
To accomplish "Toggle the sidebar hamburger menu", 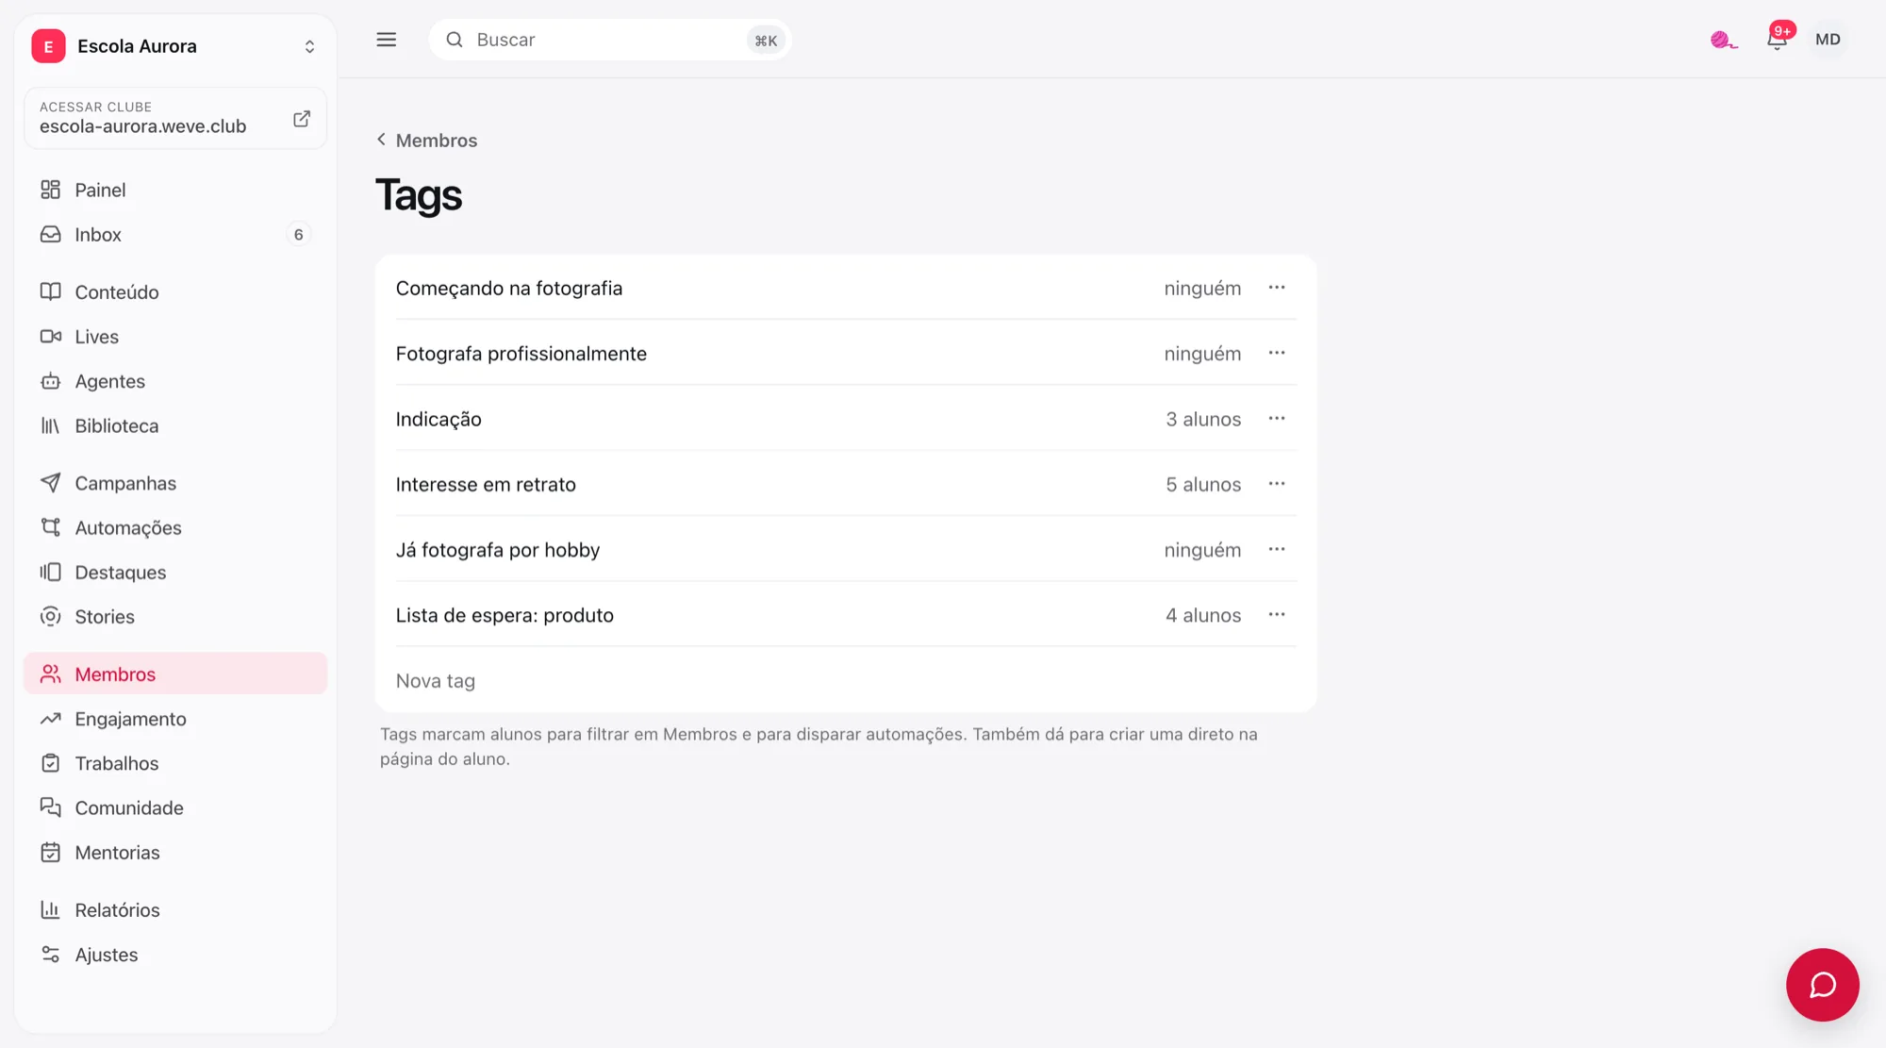I will pos(387,40).
